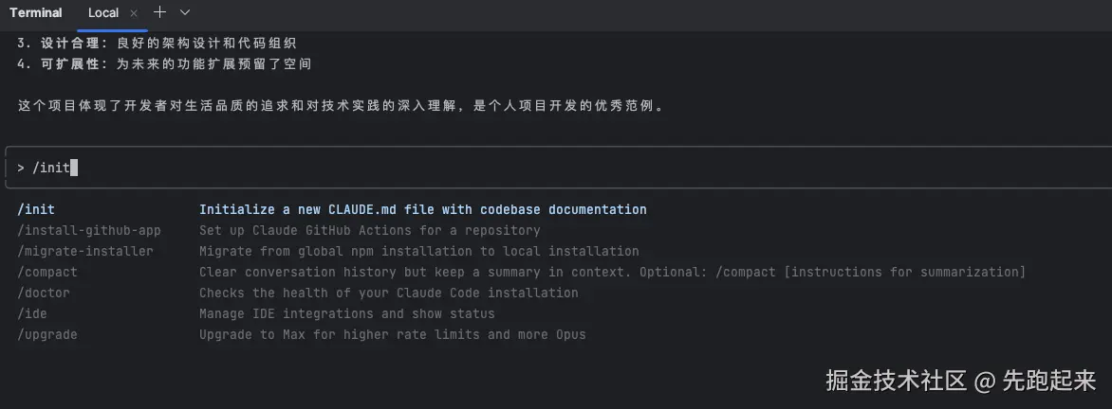This screenshot has width=1112, height=409.
Task: Choose the /install-github-app suggestion
Action: point(89,230)
